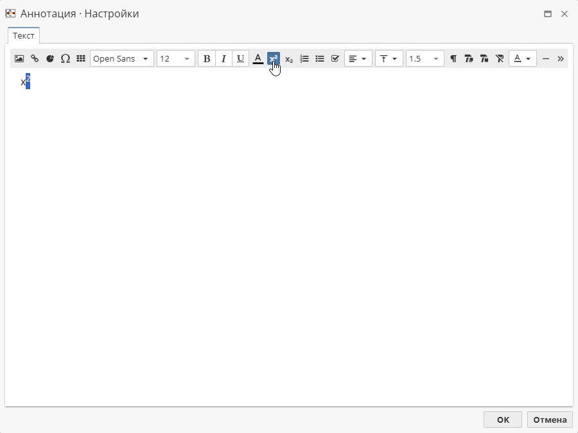
Task: Toggle underline formatting
Action: (x=240, y=58)
